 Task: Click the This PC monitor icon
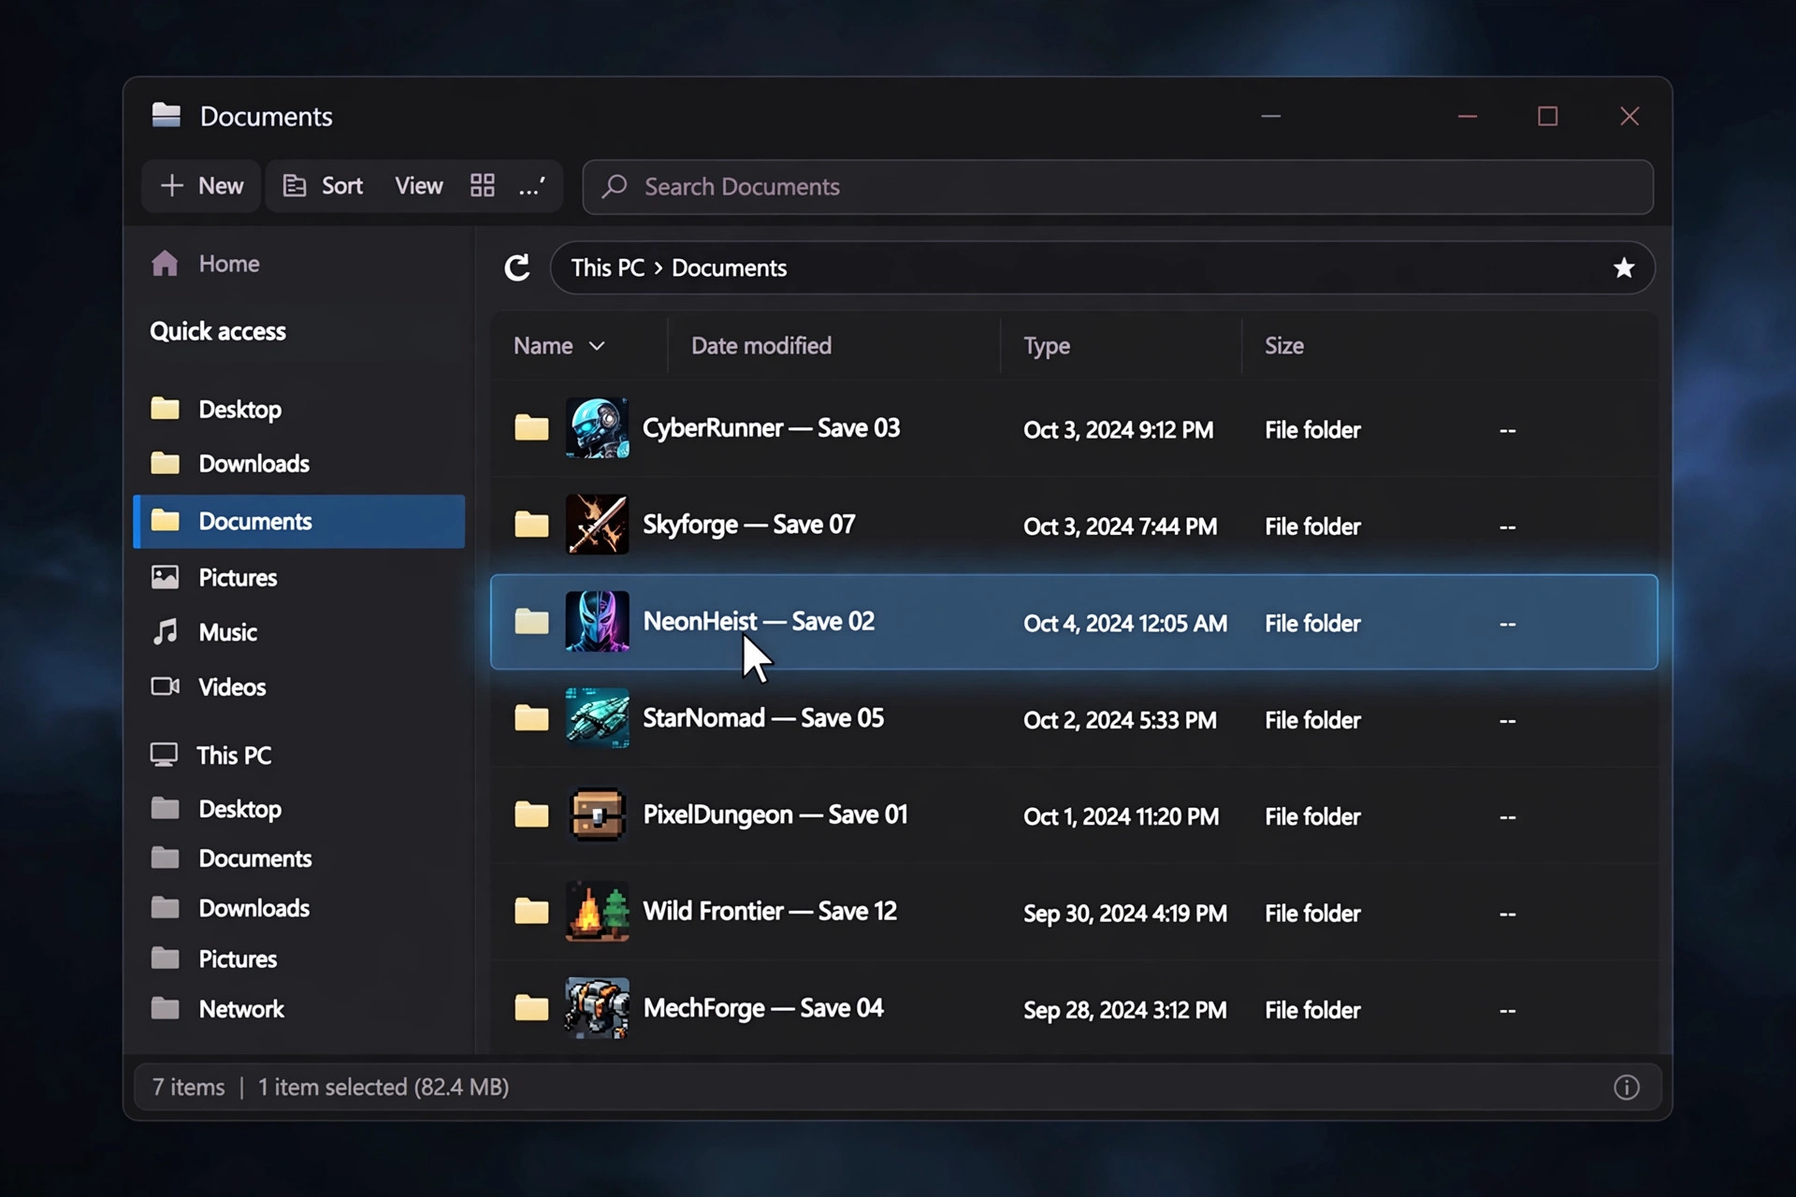(x=165, y=755)
